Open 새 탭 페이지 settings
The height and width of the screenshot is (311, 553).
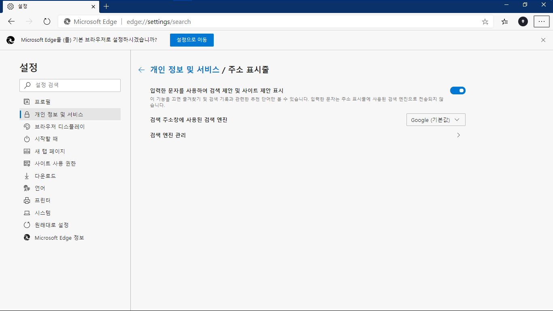tap(70, 151)
